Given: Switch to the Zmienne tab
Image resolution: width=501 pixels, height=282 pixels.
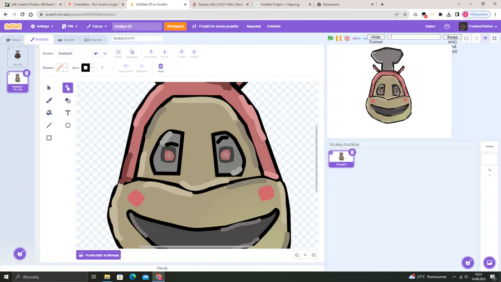Looking at the screenshot, I should [x=93, y=40].
